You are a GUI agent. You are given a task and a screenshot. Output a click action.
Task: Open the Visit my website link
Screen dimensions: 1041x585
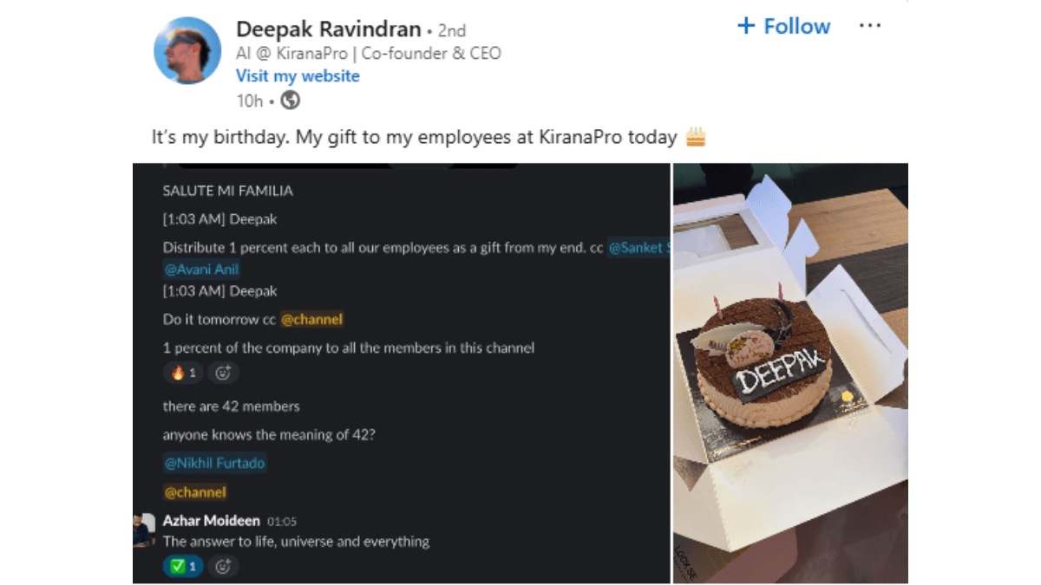298,75
